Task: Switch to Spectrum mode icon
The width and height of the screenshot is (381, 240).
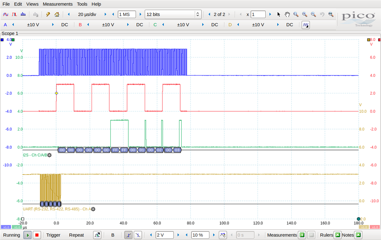Action: 23,14
